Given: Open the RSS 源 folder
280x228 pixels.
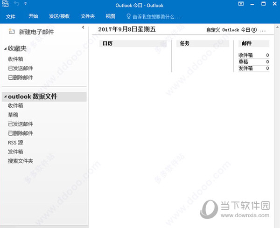Looking at the screenshot, I should pyautogui.click(x=15, y=143).
